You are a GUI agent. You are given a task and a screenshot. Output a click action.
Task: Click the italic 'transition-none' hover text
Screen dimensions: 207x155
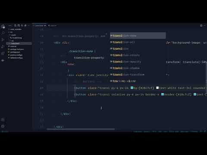click(81, 51)
